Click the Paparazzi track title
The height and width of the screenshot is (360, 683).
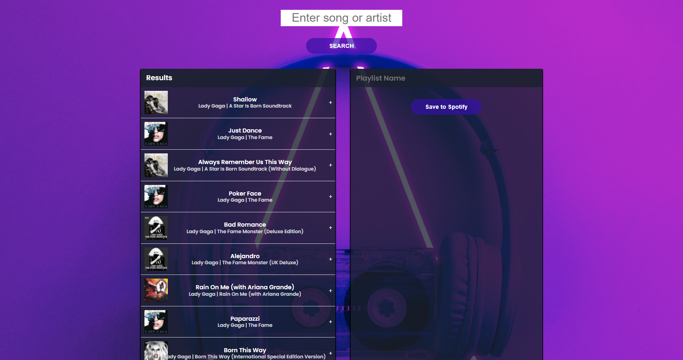[x=245, y=319]
